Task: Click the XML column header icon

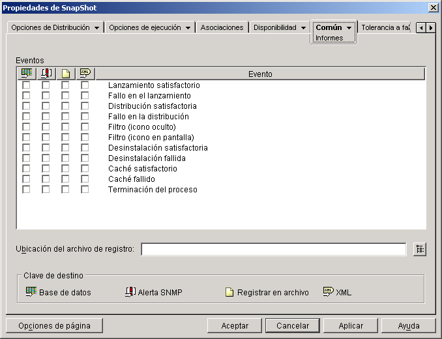Action: point(85,74)
